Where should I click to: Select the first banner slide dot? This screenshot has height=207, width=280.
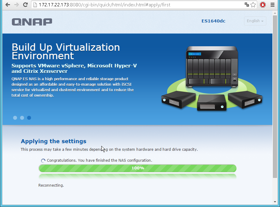coord(15,118)
